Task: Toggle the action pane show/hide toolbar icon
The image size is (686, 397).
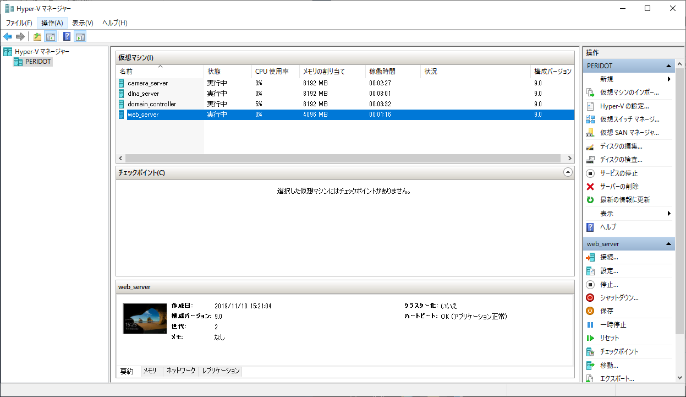Action: 80,37
